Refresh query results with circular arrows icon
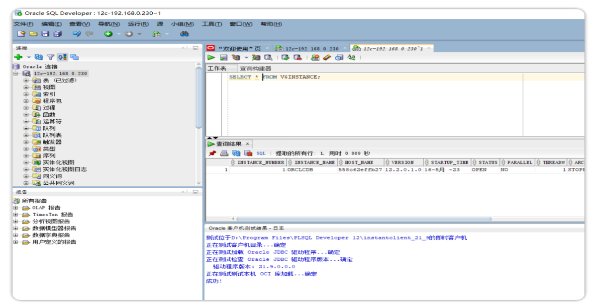Image resolution: width=597 pixels, height=306 pixels. click(236, 153)
